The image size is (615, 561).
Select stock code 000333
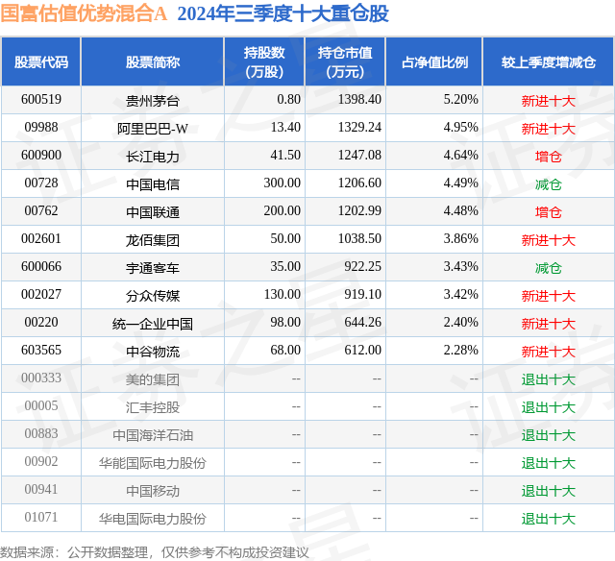pyautogui.click(x=41, y=378)
